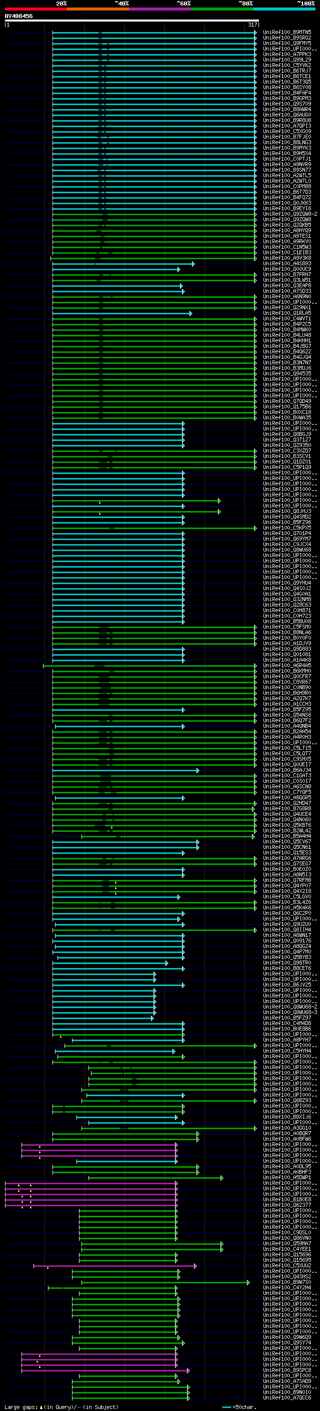Click label UniRef100_C0PTJ1
Image resolution: width=320 pixels, height=1411 pixels.
(x=287, y=159)
